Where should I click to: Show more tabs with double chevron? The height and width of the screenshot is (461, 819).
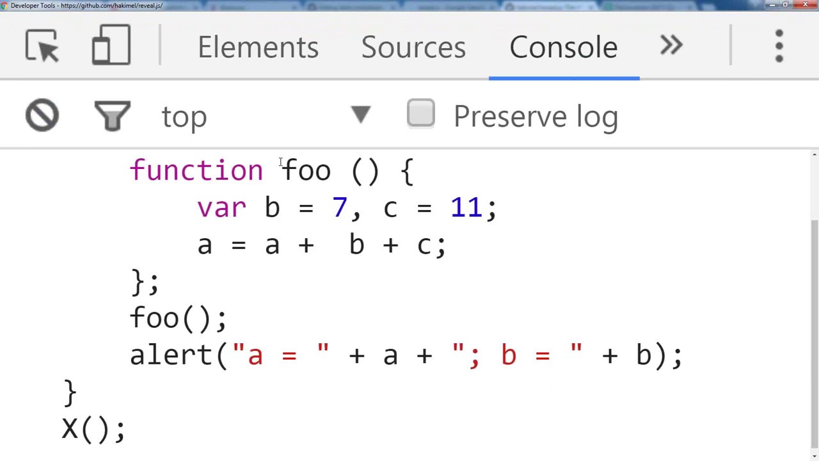pos(672,45)
